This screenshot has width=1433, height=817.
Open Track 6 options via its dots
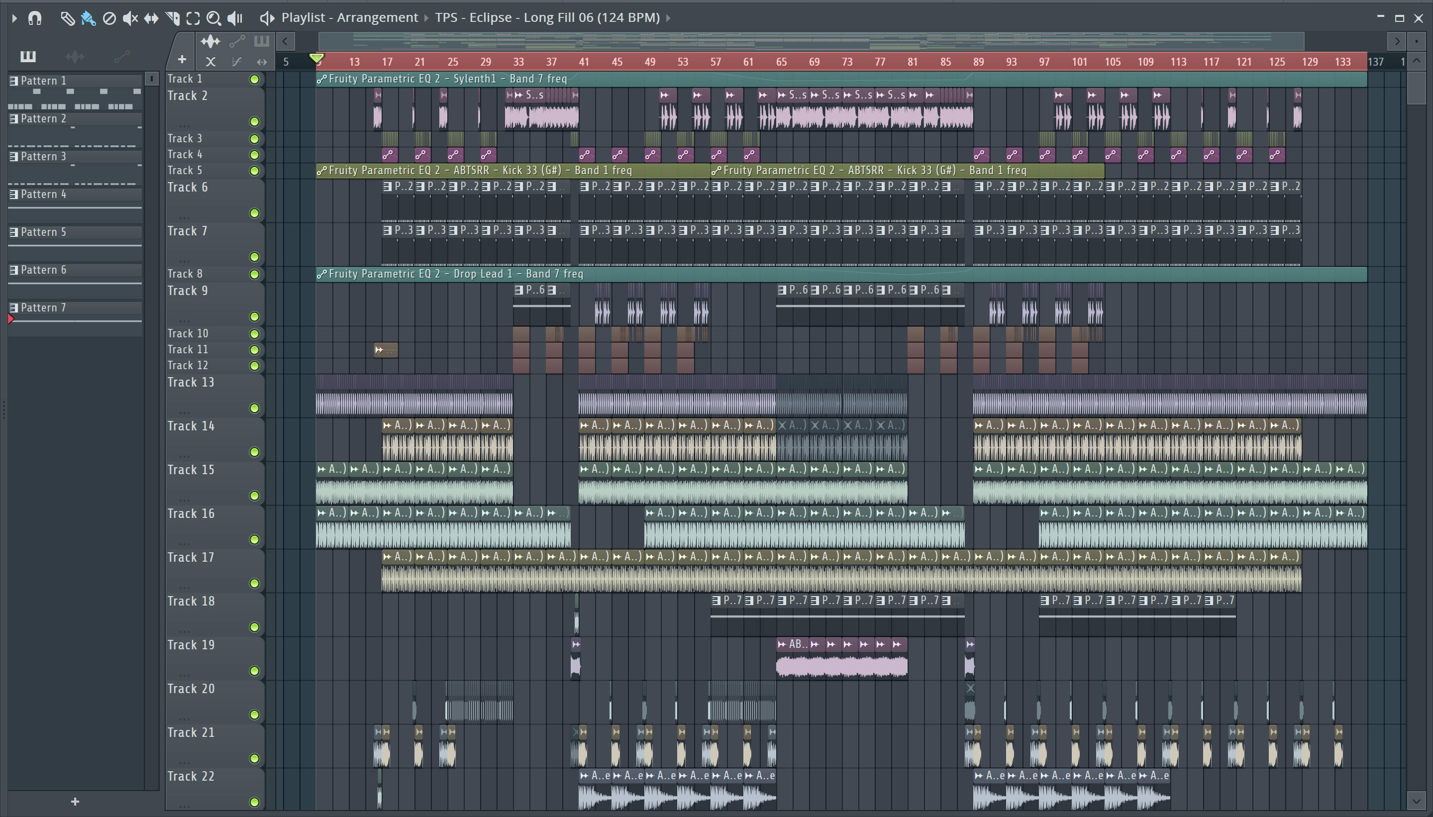(185, 217)
